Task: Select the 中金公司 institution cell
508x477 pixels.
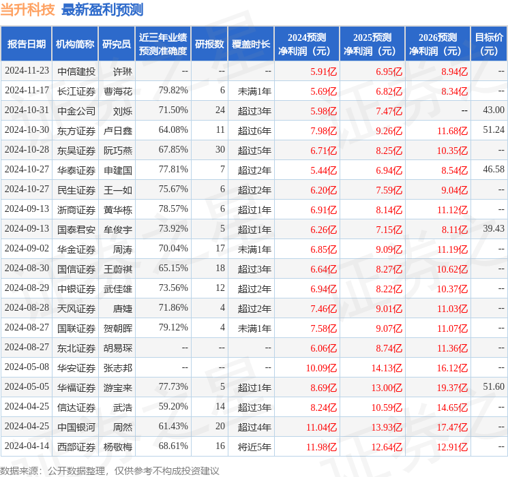Action: [x=76, y=111]
